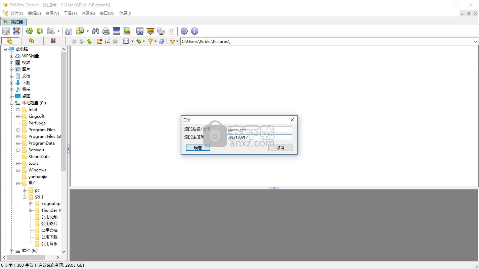Open options gear icon

point(184,31)
